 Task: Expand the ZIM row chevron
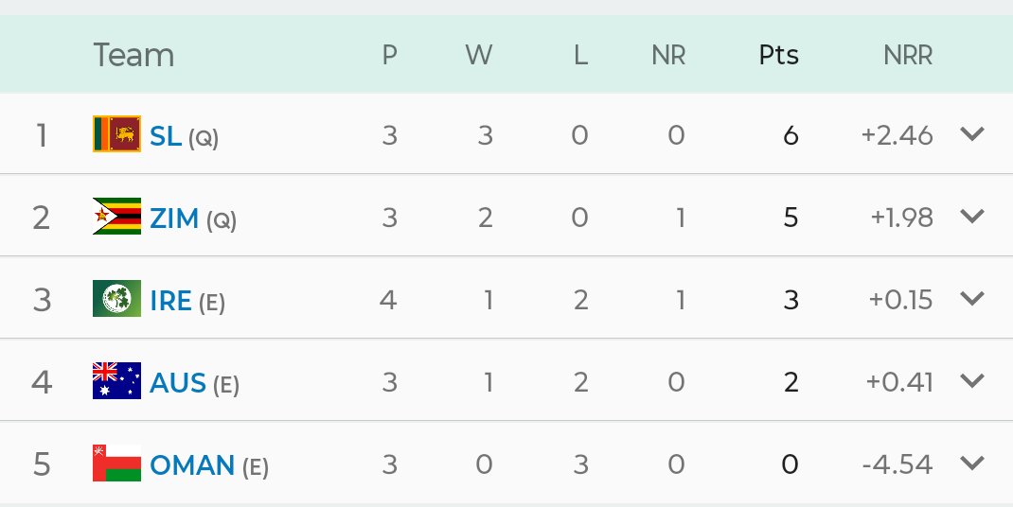pos(972,217)
